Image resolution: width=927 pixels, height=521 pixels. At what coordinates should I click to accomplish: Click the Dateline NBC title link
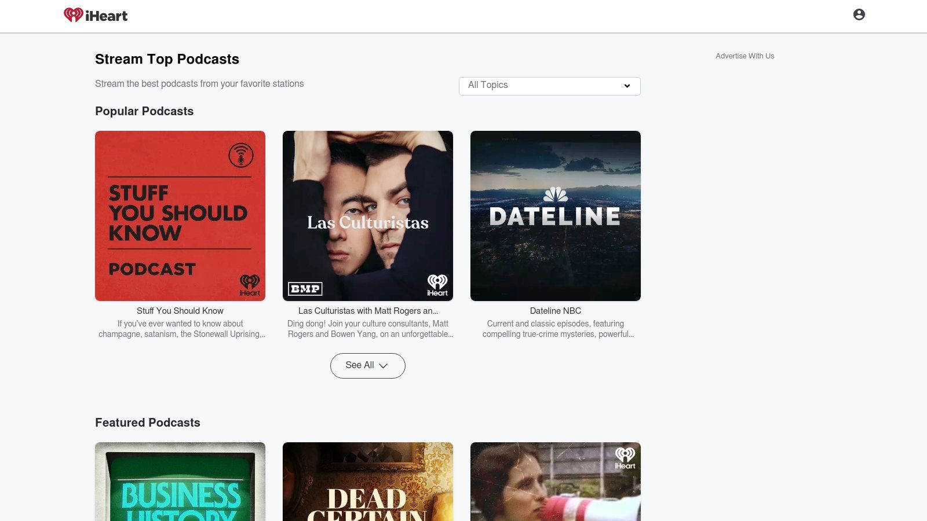click(x=555, y=311)
